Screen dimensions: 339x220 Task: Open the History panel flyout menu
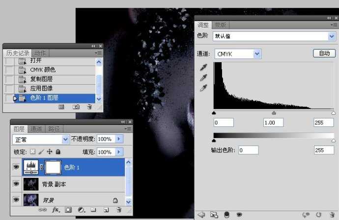[x=98, y=53]
